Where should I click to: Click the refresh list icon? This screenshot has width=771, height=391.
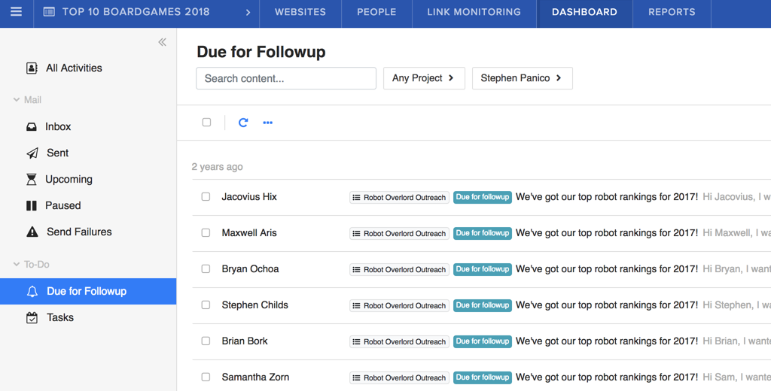(243, 123)
